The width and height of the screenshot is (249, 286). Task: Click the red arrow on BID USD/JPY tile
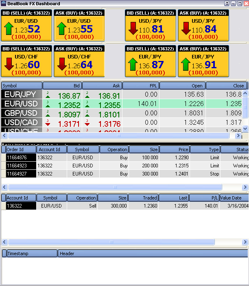133,28
